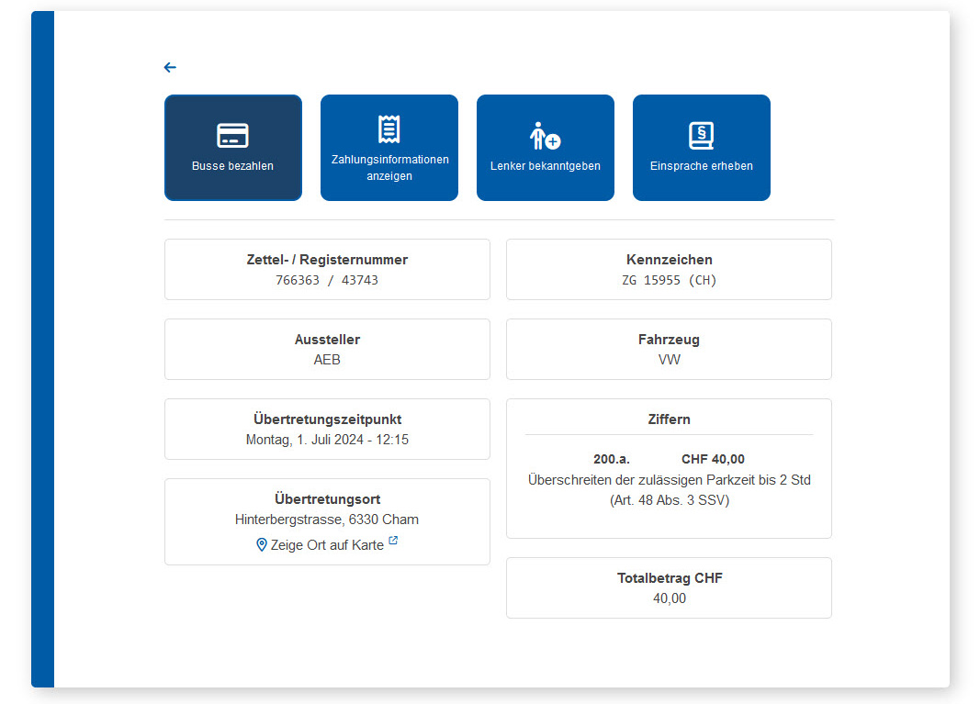The height and width of the screenshot is (704, 980).
Task: Click the Übertretungszeitpunkt heading
Action: [x=327, y=419]
